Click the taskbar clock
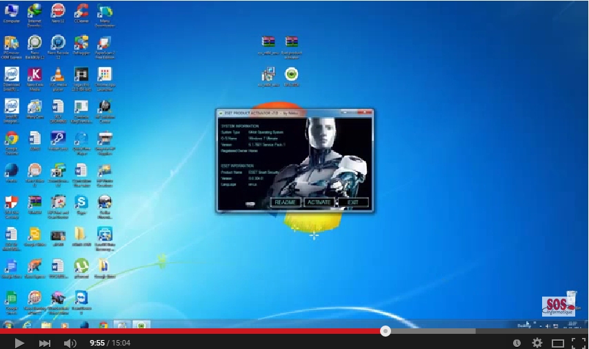The height and width of the screenshot is (349, 589). tap(573, 325)
